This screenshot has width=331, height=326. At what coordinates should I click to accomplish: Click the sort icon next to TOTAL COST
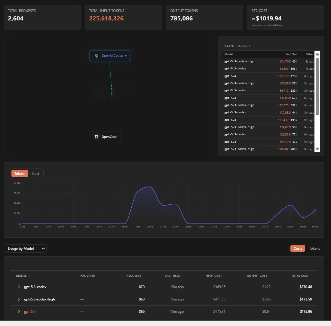point(311,276)
